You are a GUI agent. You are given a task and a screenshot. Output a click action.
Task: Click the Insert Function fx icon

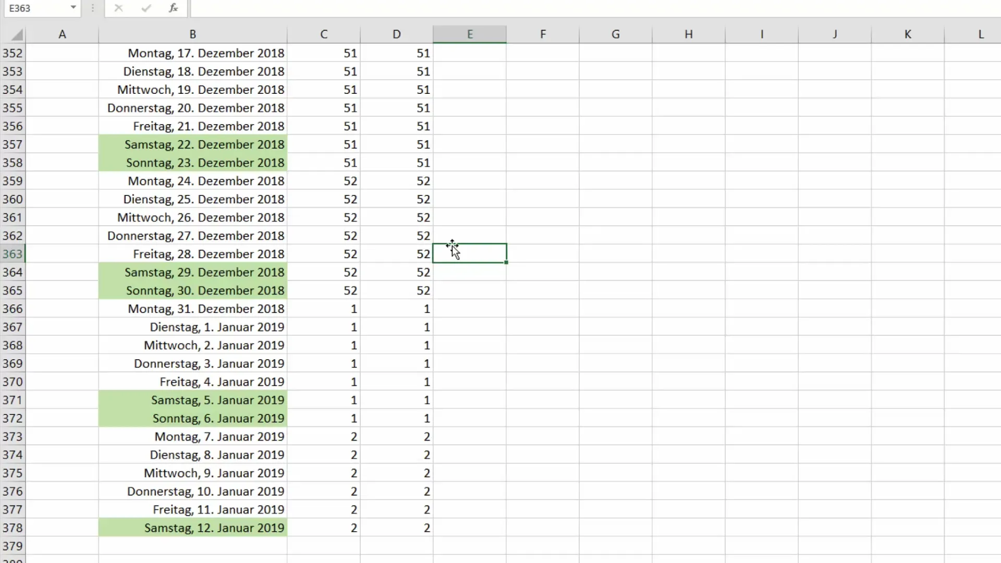[173, 8]
